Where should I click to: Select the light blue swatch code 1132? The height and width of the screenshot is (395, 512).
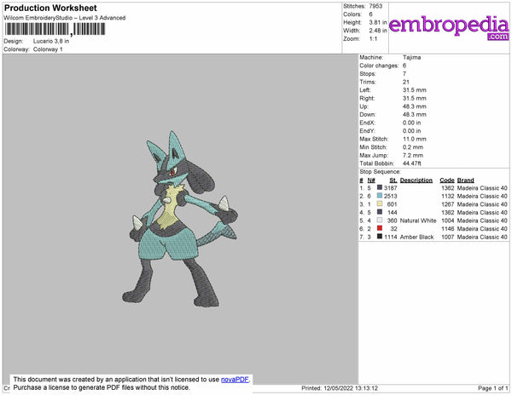(380, 196)
